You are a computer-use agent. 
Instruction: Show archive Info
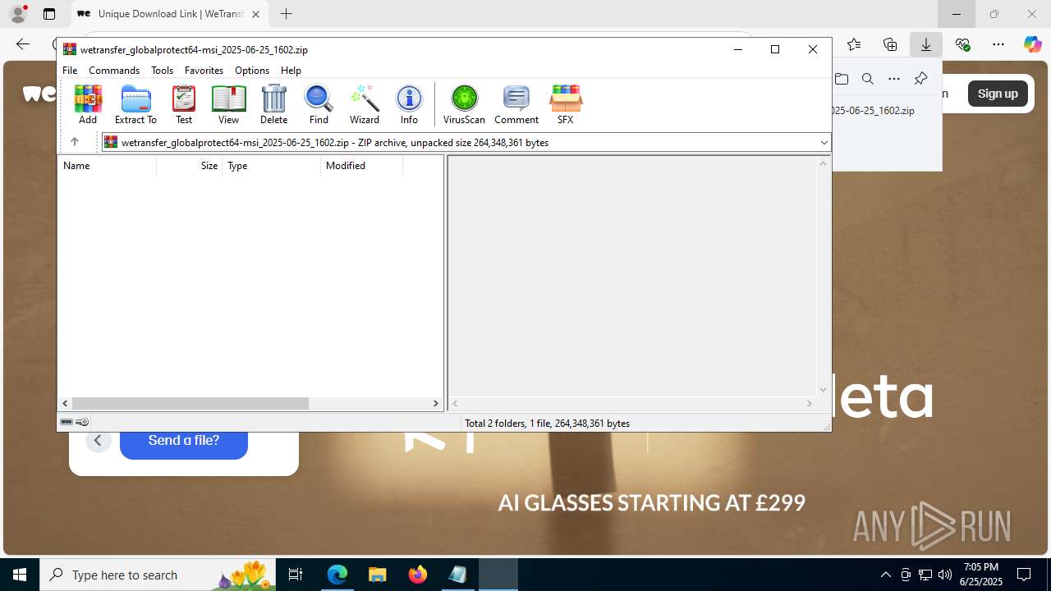click(409, 104)
